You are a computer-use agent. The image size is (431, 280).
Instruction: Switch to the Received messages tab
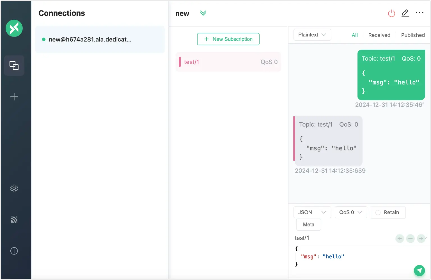point(379,35)
